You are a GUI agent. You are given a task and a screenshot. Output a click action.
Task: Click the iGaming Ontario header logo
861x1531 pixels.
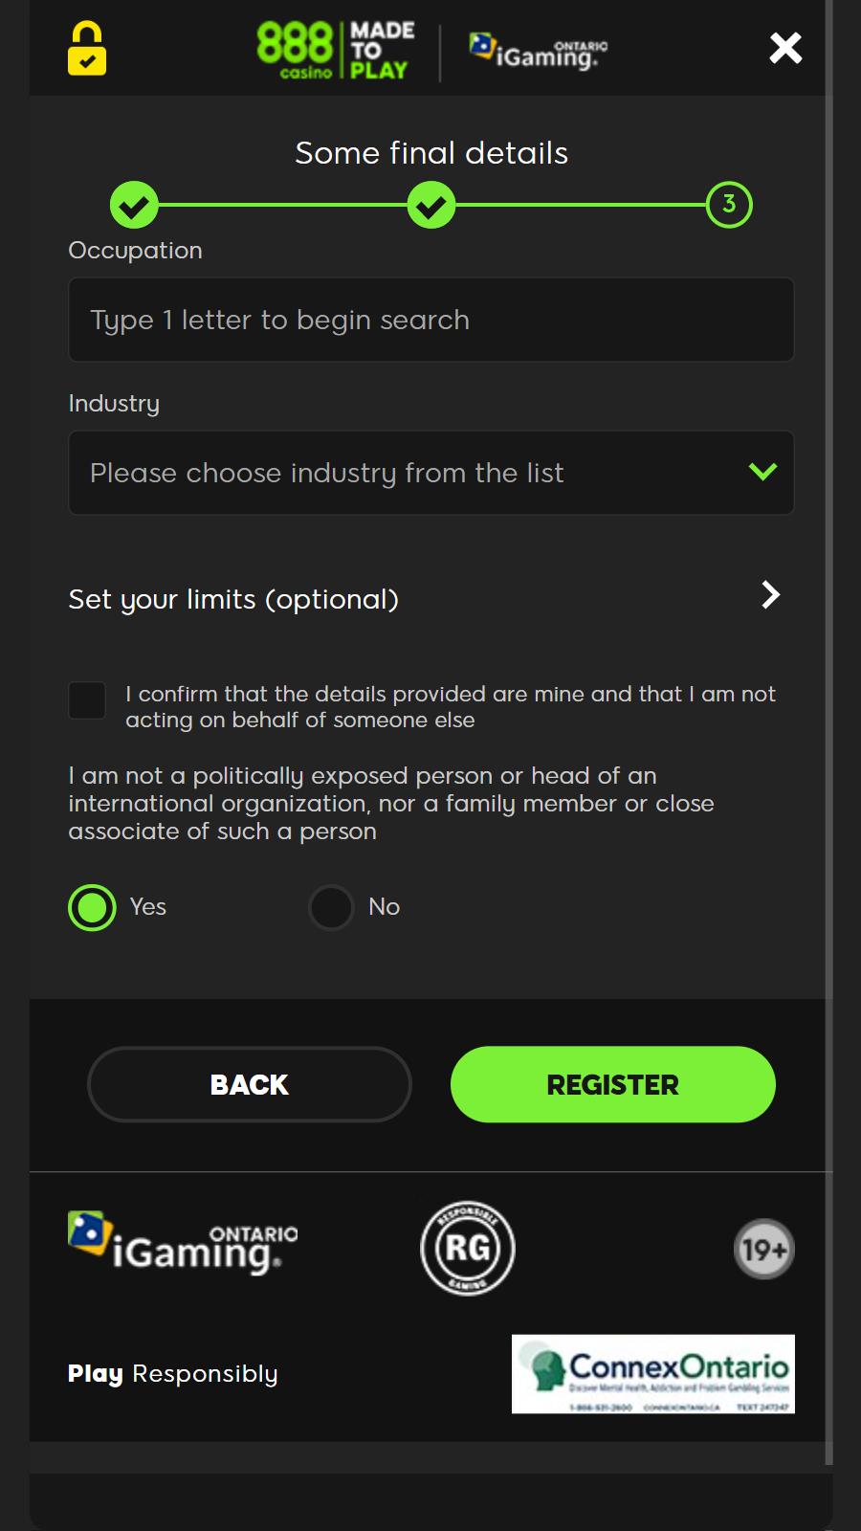538,51
